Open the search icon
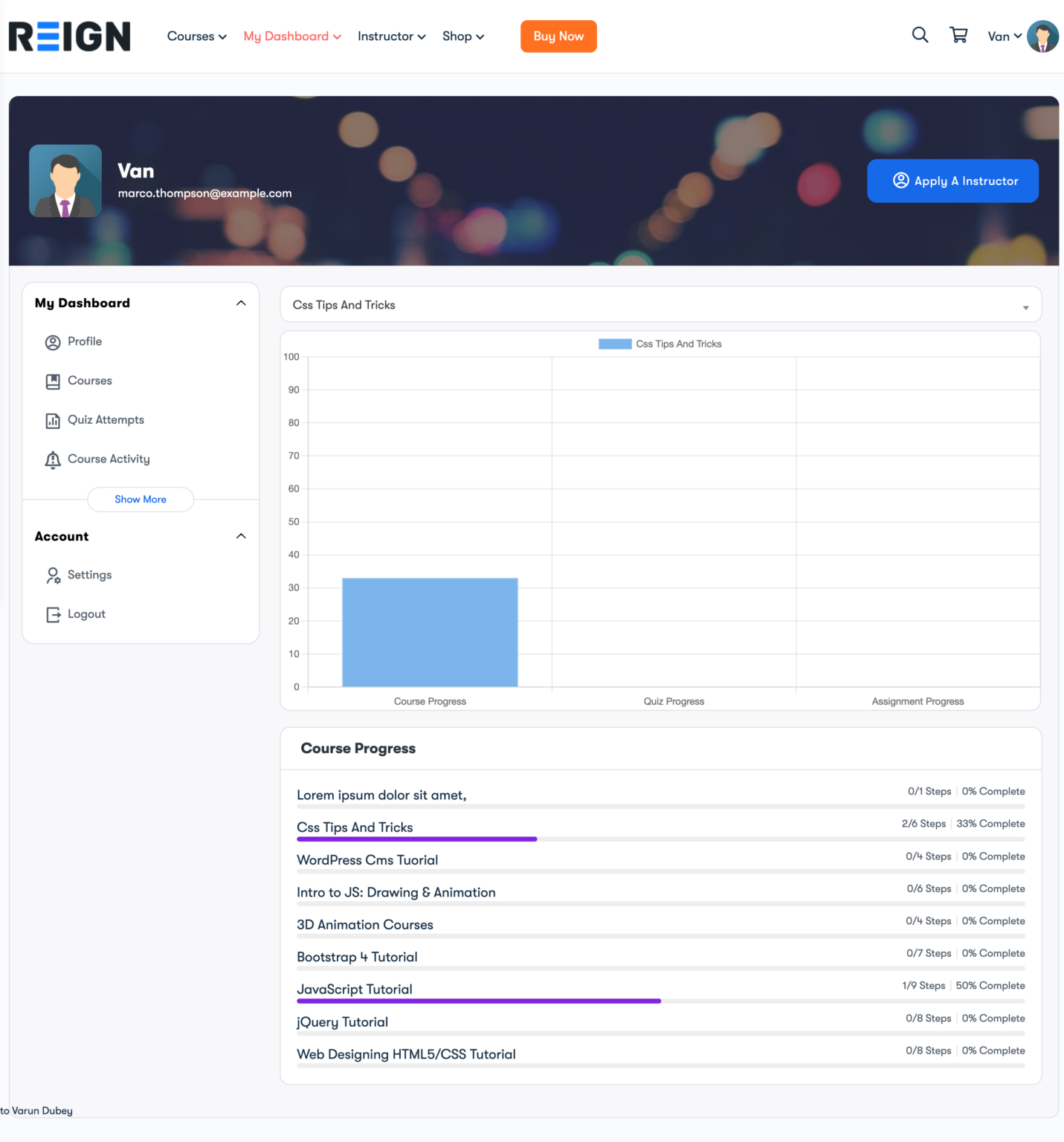The width and height of the screenshot is (1064, 1142). tap(920, 35)
